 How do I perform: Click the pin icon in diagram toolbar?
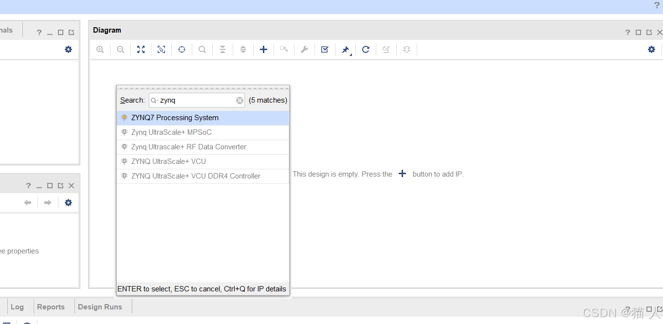pos(346,50)
